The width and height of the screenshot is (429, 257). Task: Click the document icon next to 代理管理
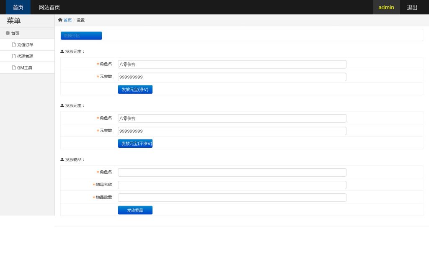click(14, 56)
